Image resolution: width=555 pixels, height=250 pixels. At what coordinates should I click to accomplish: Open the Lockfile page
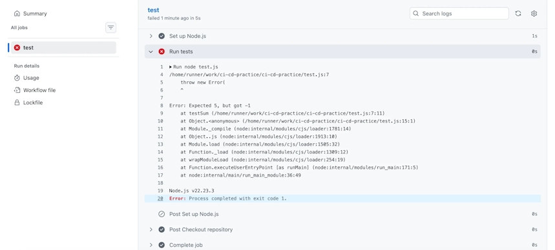33,102
